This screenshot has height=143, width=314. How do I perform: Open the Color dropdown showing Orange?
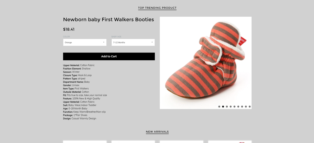pos(85,42)
